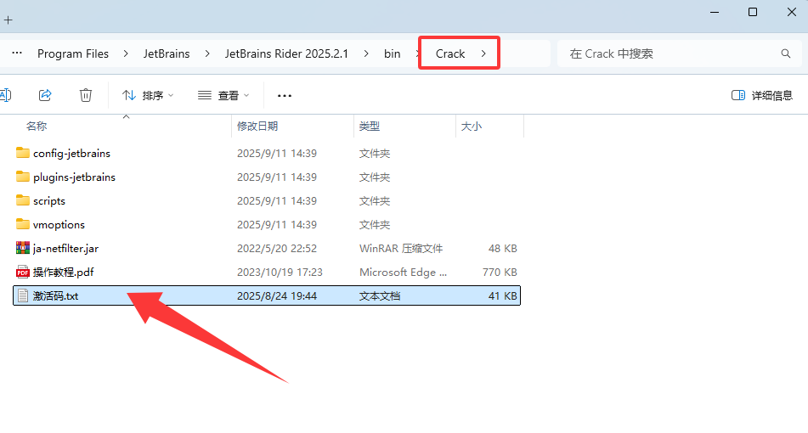Click the plugins-jetbrains file name
This screenshot has width=808, height=433.
pyautogui.click(x=74, y=177)
